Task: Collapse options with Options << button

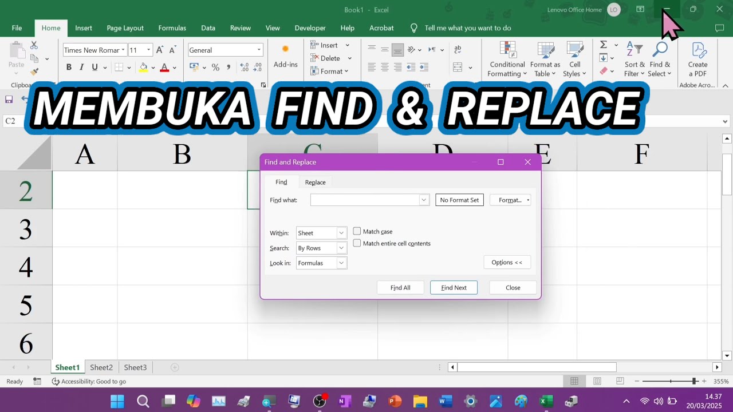Action: click(x=507, y=262)
